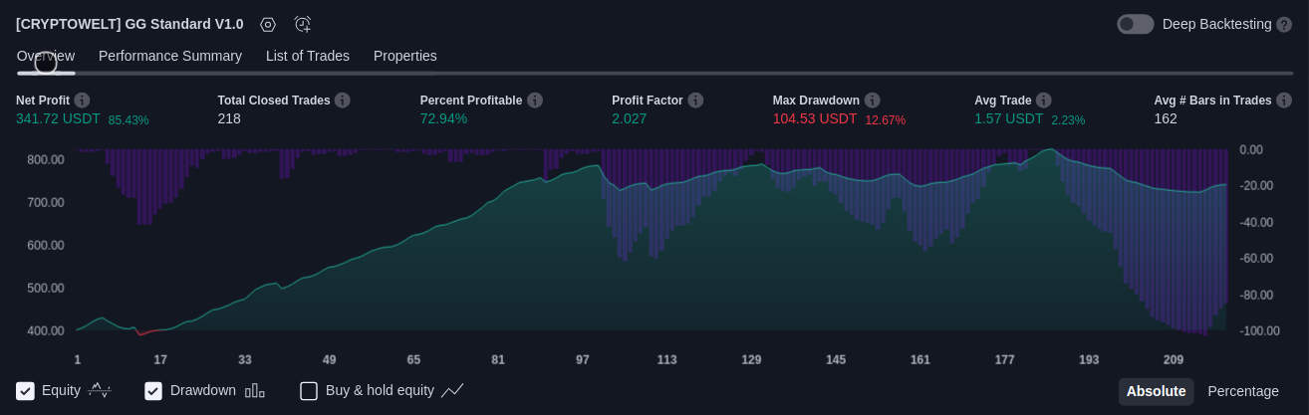Open strategy settings gear icon

[x=267, y=24]
